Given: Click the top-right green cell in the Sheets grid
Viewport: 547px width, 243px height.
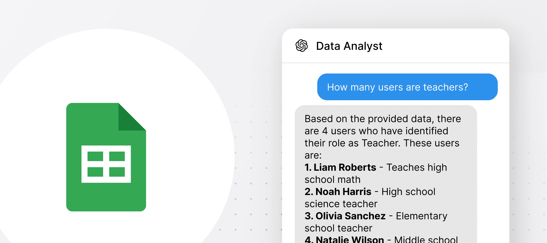Looking at the screenshot, I should tap(117, 156).
